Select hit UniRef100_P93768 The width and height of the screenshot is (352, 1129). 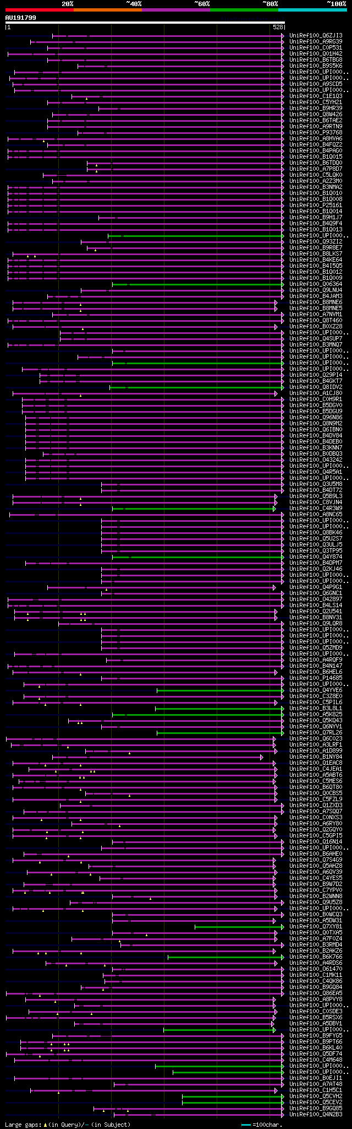pyautogui.click(x=316, y=132)
